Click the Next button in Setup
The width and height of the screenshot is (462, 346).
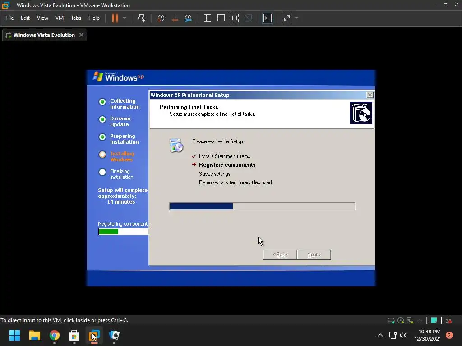tap(314, 255)
